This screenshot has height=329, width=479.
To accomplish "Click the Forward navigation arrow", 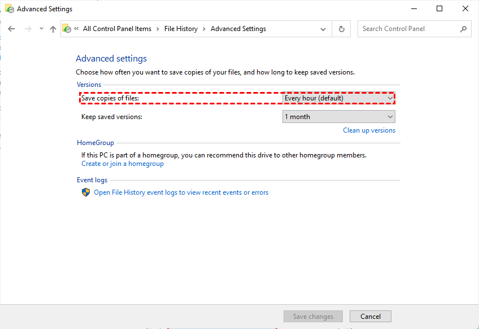I will pos(28,29).
